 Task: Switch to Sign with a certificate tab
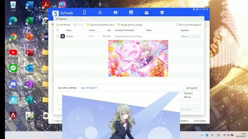[x=67, y=88]
